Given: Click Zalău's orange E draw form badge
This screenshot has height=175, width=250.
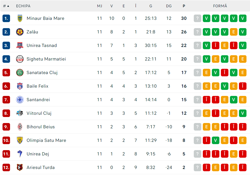Looking at the screenshot, I should click(234, 32).
